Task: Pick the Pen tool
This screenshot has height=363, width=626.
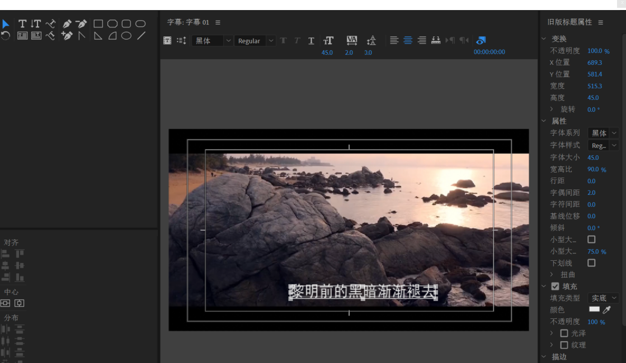Action: (67, 23)
